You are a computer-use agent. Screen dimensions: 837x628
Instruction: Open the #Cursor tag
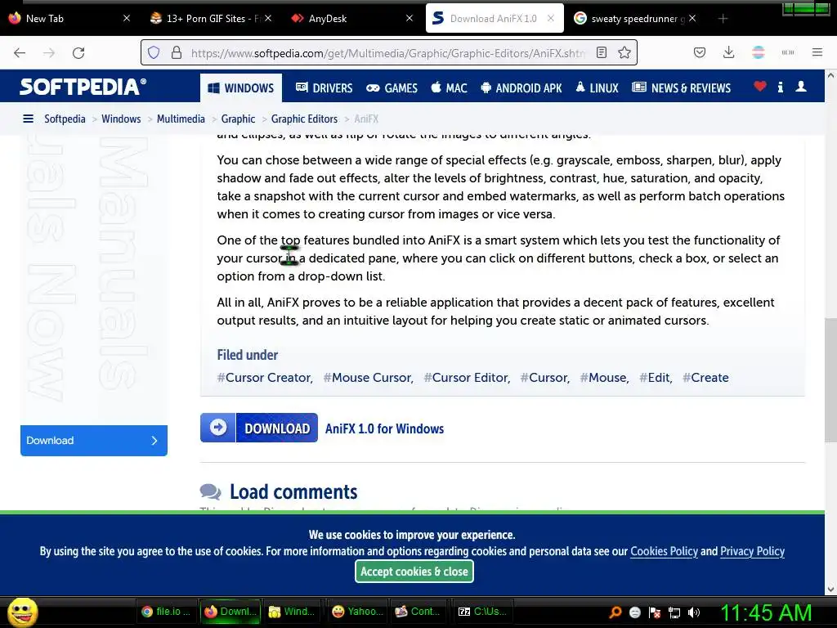pyautogui.click(x=545, y=378)
